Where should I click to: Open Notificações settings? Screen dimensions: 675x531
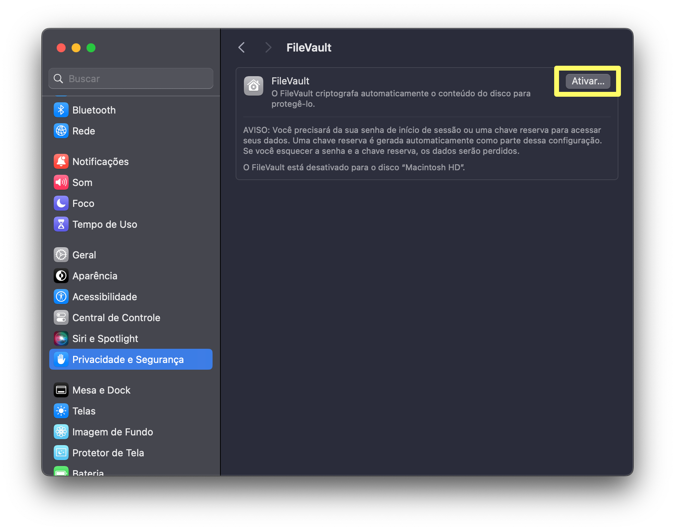point(100,161)
